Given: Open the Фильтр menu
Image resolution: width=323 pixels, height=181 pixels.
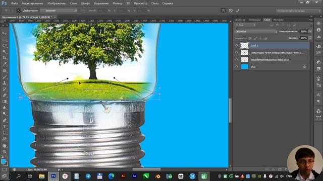Looking at the screenshot, I should [118, 4].
